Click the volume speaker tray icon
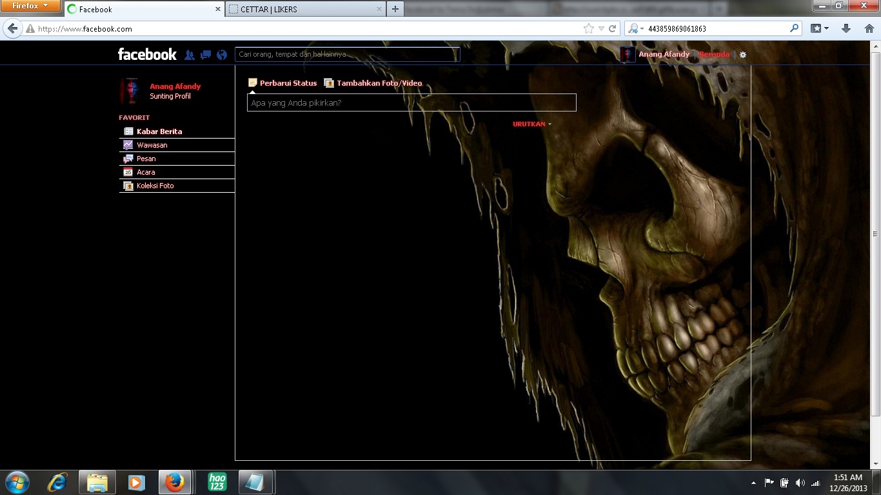881x495 pixels. click(x=800, y=483)
